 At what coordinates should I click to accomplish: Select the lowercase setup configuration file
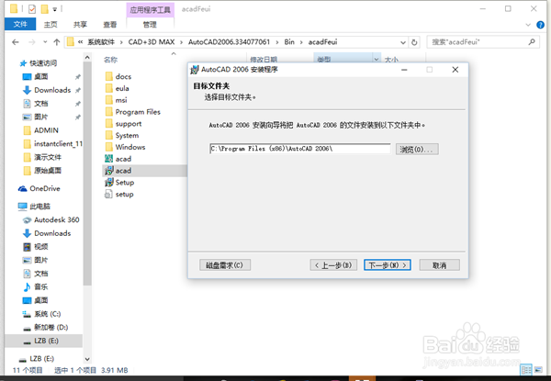click(119, 195)
